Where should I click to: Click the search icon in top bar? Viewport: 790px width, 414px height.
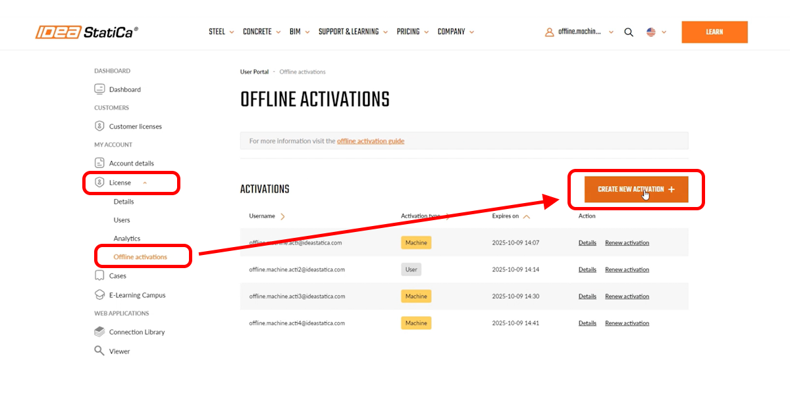click(629, 31)
